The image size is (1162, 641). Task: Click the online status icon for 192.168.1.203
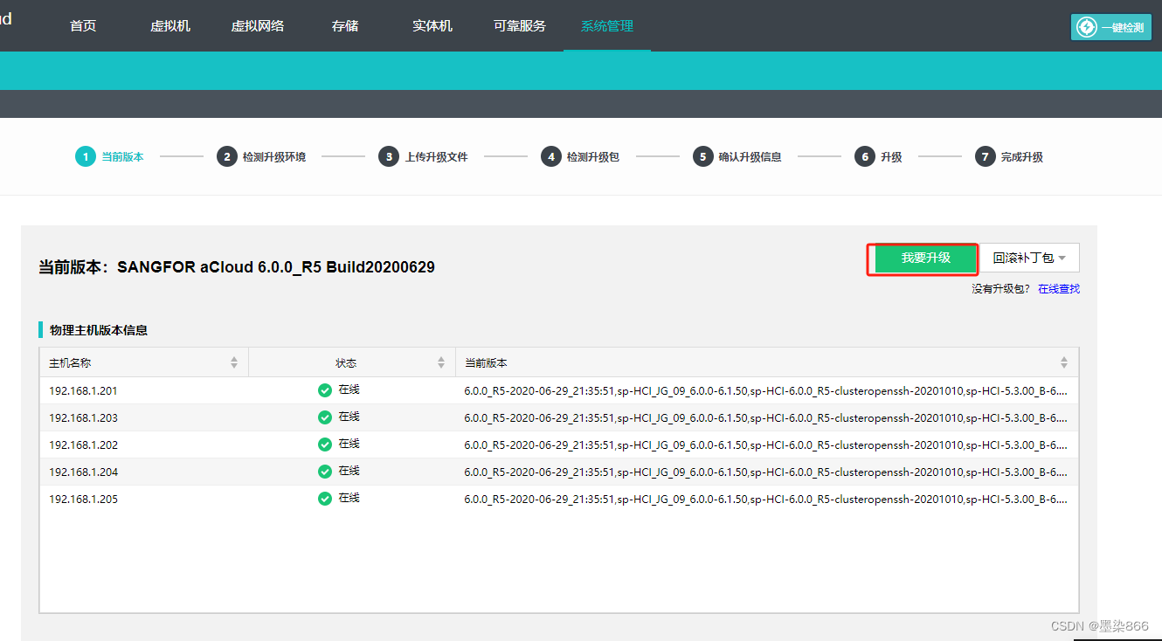tap(325, 417)
